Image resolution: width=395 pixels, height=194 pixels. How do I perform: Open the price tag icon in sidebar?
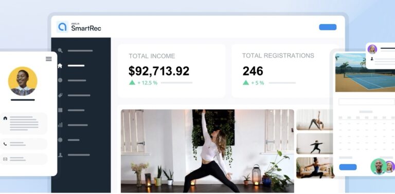click(x=60, y=95)
